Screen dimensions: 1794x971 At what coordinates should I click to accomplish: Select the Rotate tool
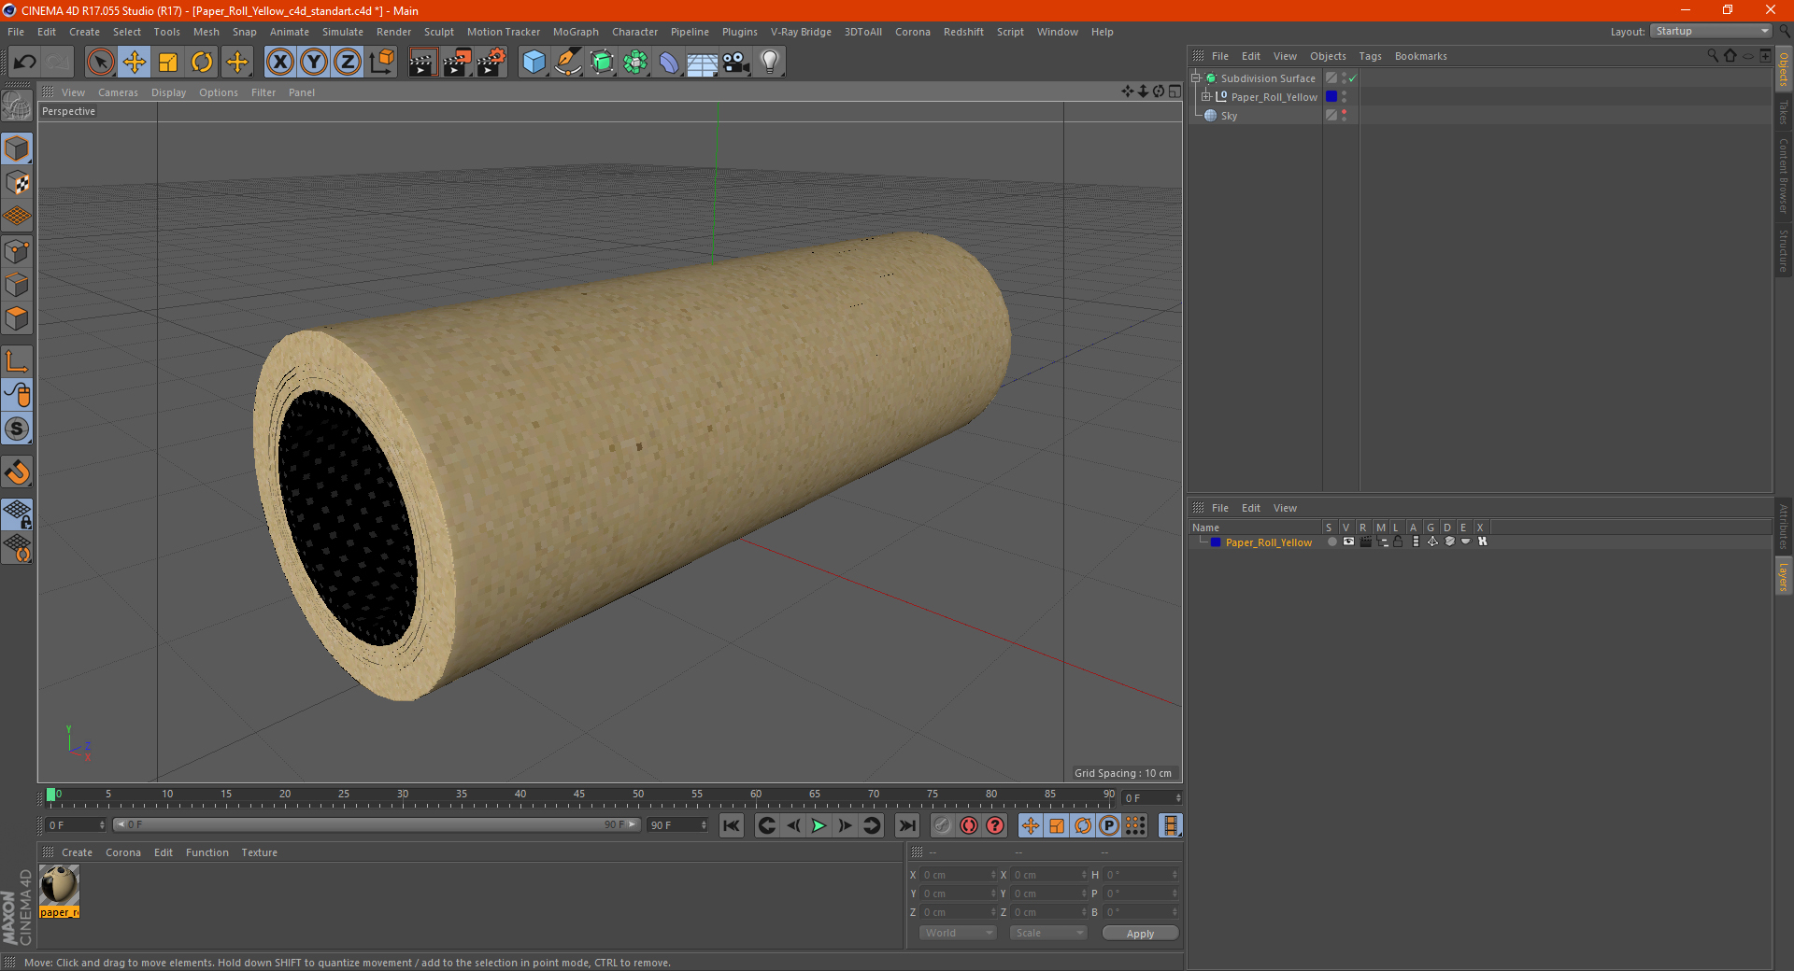[x=202, y=63]
